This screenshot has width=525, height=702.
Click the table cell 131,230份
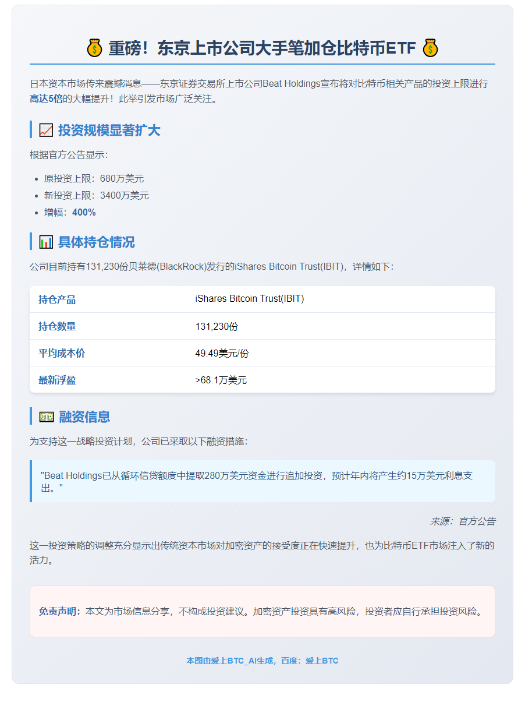click(217, 326)
